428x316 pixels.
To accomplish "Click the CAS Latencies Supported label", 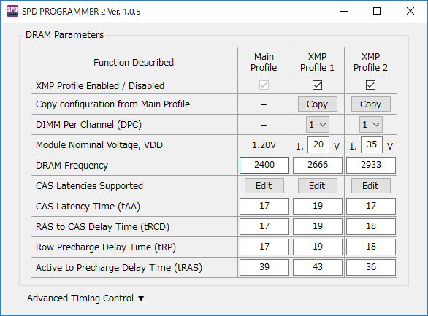I will click(x=89, y=186).
